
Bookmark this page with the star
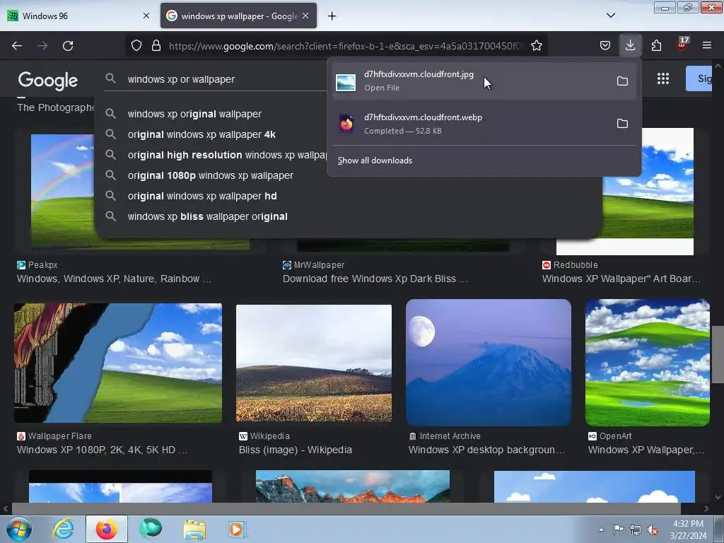tap(536, 46)
